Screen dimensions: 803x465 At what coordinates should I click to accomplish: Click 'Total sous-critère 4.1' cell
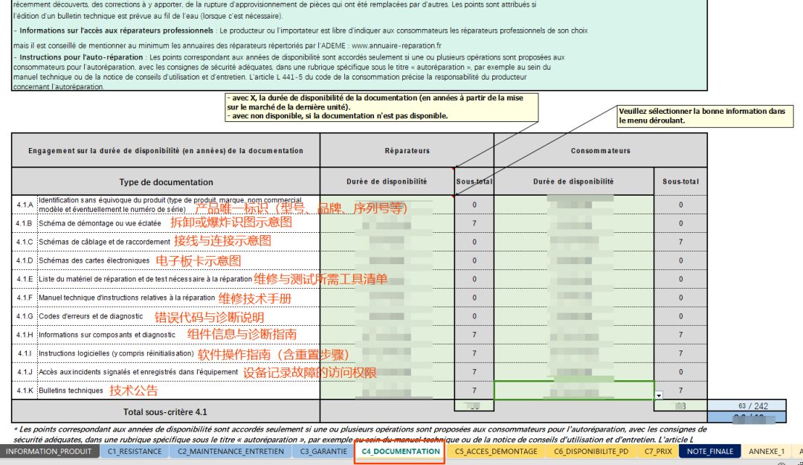coord(165,411)
